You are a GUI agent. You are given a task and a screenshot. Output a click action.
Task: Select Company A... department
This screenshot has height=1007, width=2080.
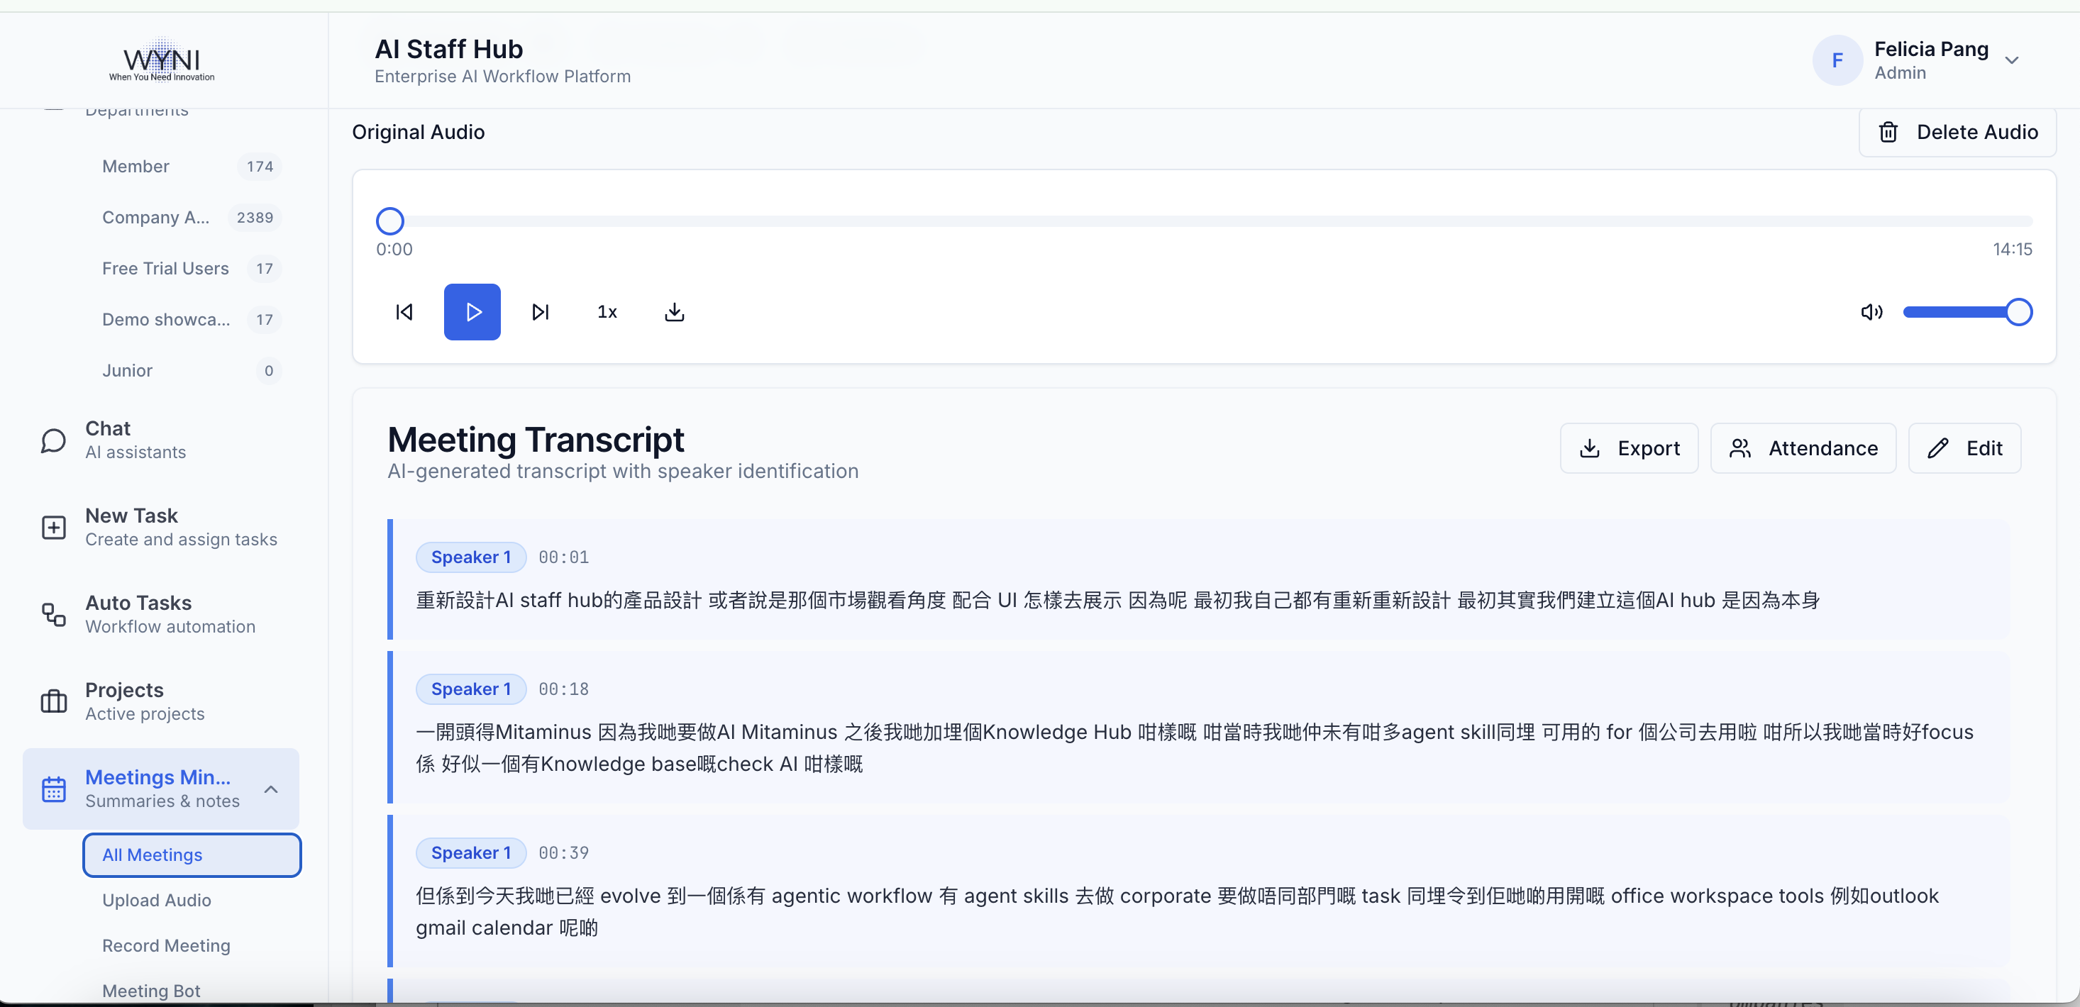[191, 217]
